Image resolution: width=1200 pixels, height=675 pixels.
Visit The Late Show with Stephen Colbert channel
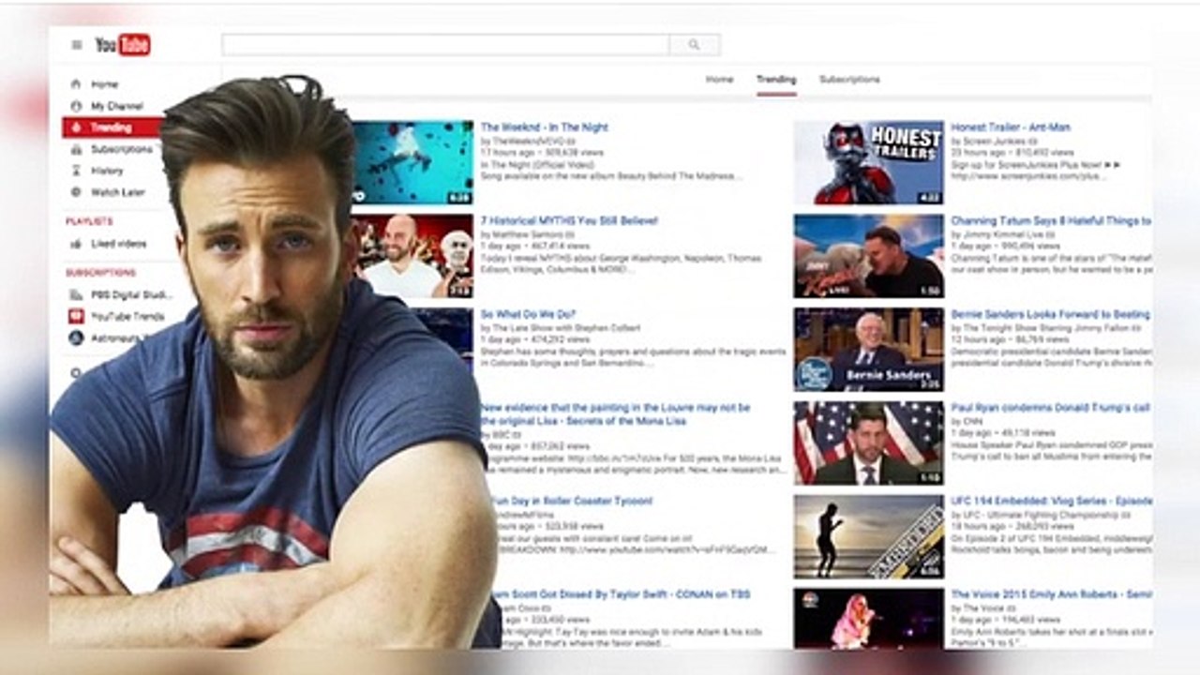click(x=566, y=328)
